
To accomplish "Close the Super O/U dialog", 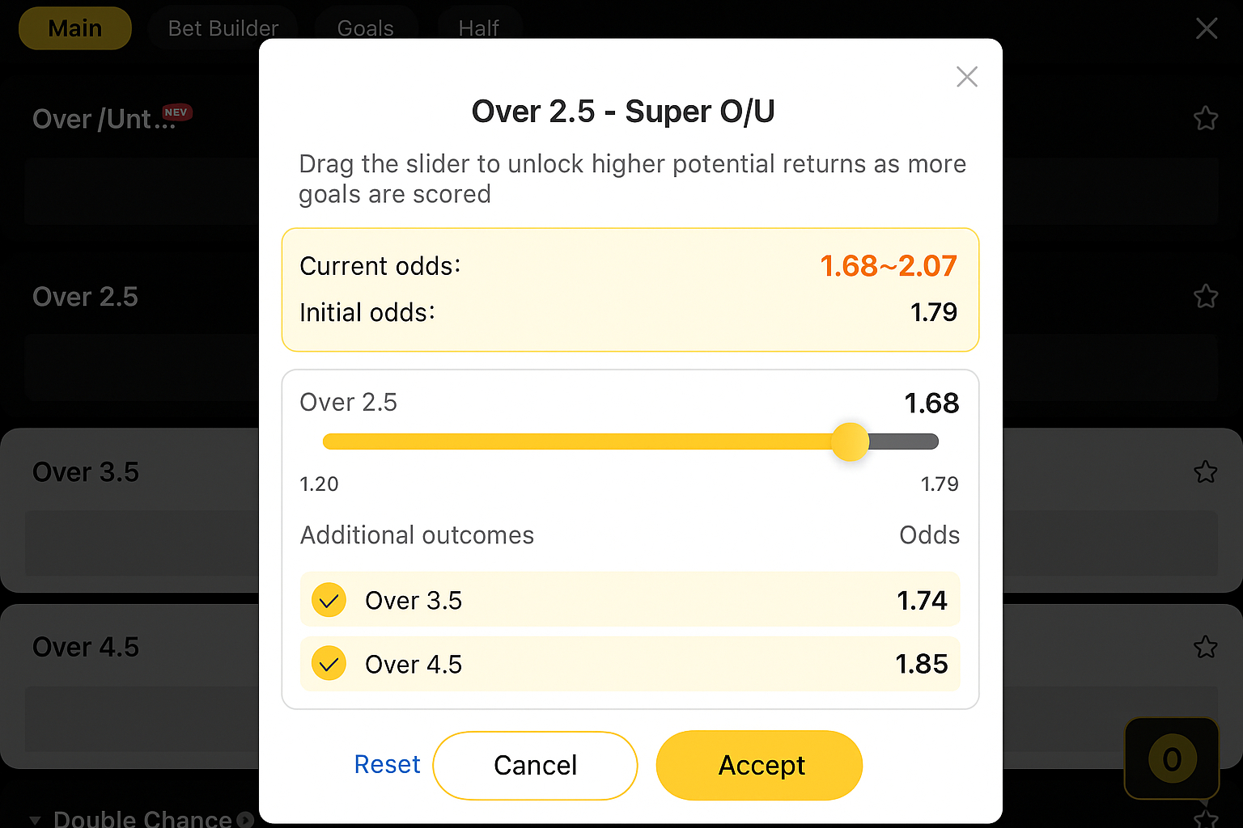I will (x=967, y=77).
